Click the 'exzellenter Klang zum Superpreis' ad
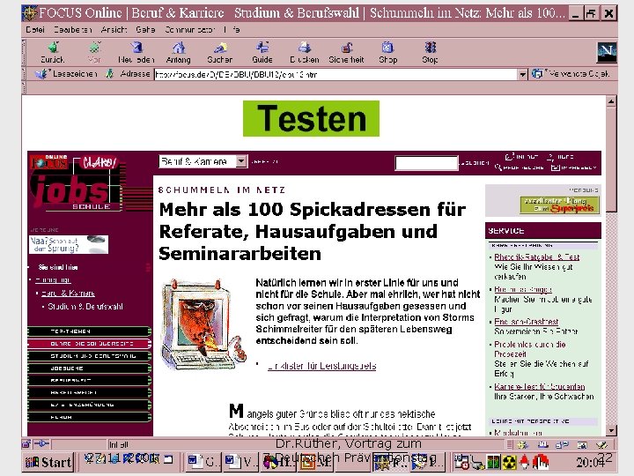Viewport: 634px width, 476px height. click(x=560, y=205)
